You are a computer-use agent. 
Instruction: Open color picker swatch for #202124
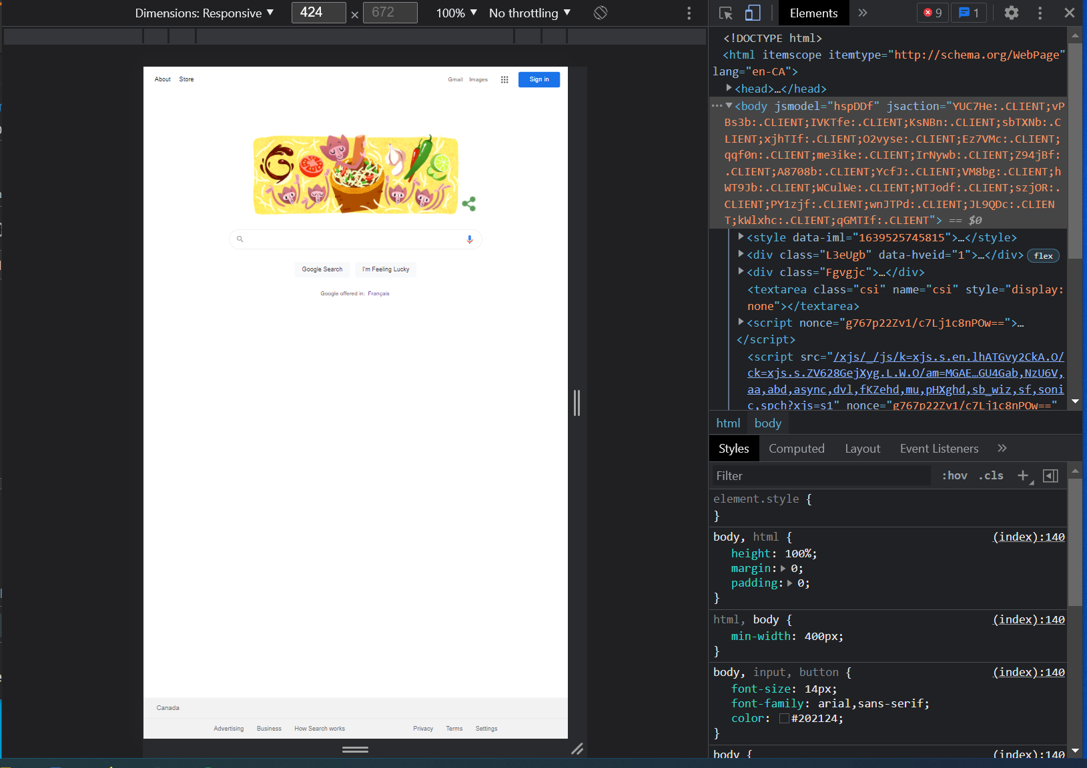pyautogui.click(x=784, y=719)
